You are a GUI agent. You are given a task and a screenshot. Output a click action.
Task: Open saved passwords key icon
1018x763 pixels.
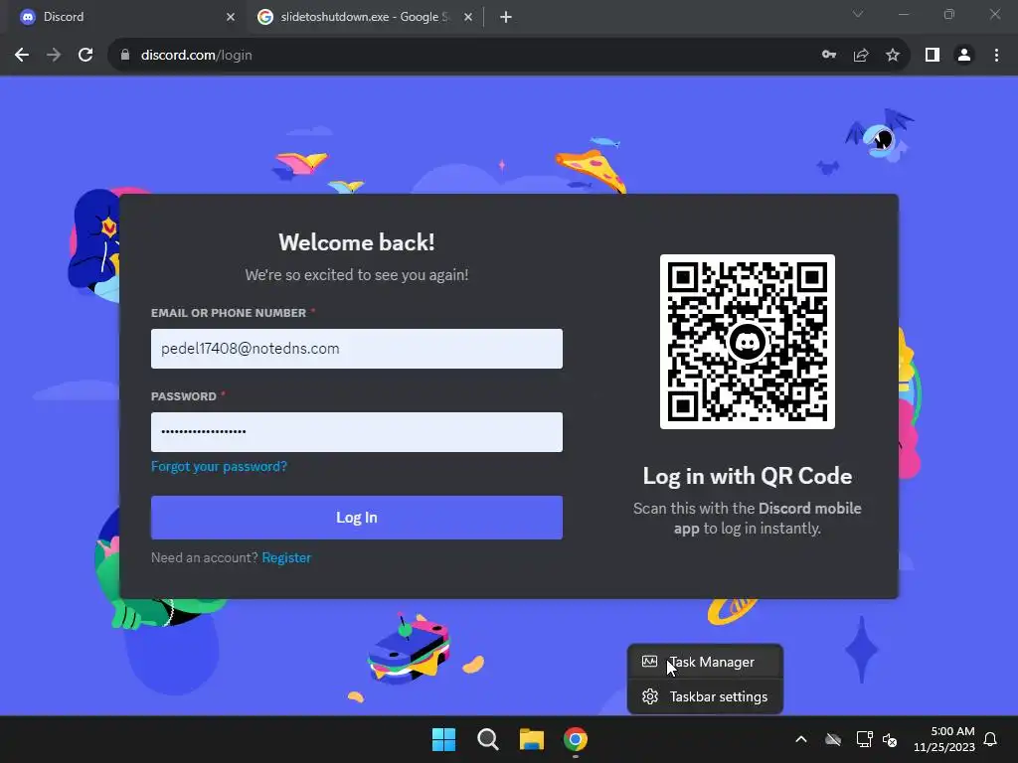[829, 56]
